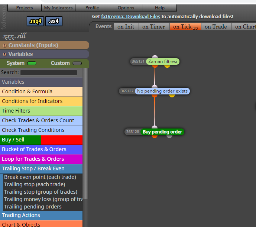The image size is (256, 227).
Task: Click block ID label 365131
Action: [138, 61]
